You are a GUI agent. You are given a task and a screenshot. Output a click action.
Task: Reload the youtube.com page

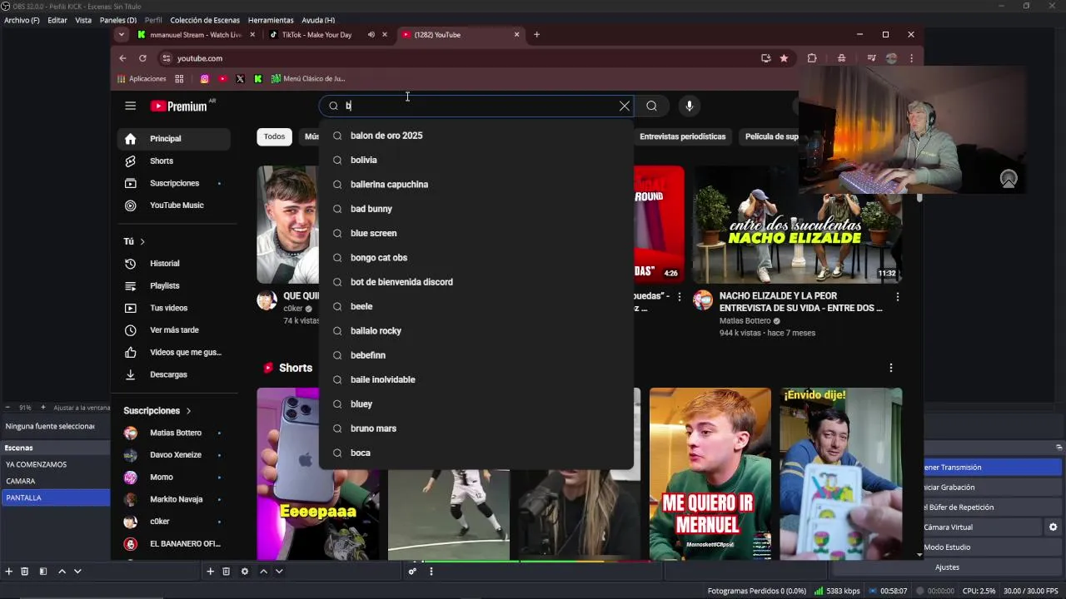(x=142, y=58)
